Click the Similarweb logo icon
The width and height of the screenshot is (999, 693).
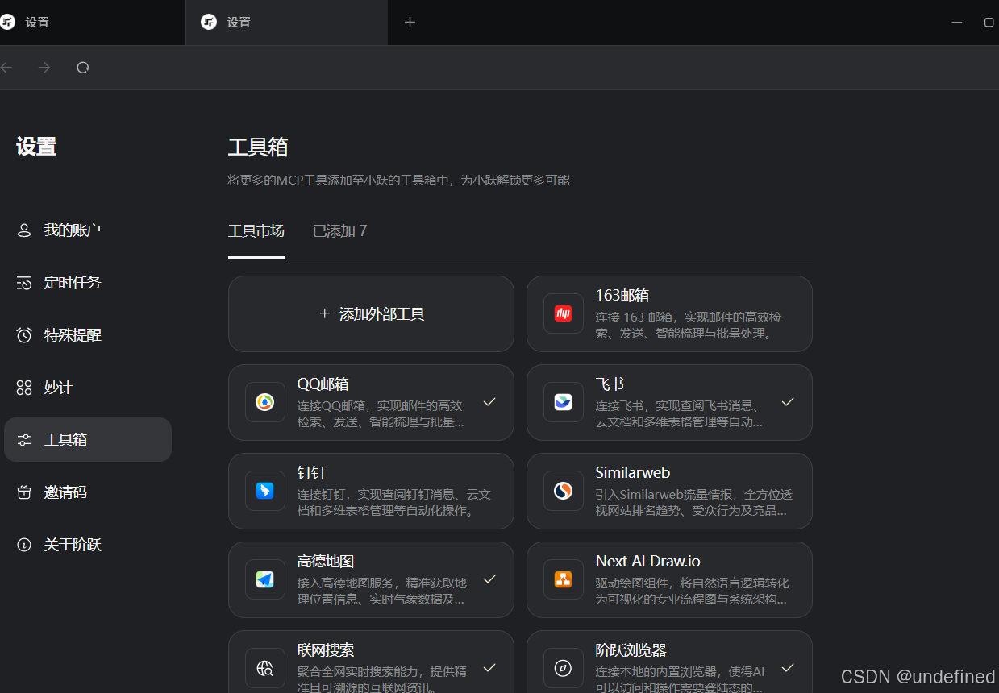point(563,491)
